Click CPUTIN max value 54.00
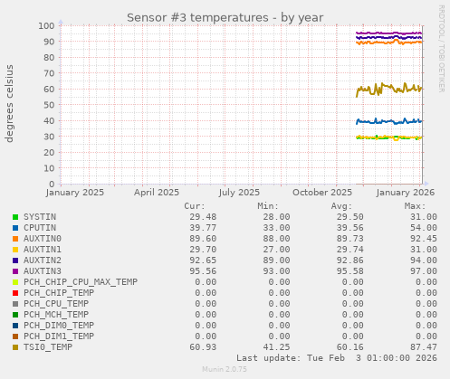 tap(424, 228)
